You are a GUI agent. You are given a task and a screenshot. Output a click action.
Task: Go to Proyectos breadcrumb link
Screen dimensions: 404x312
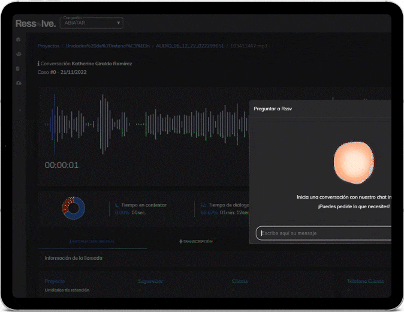[48, 46]
